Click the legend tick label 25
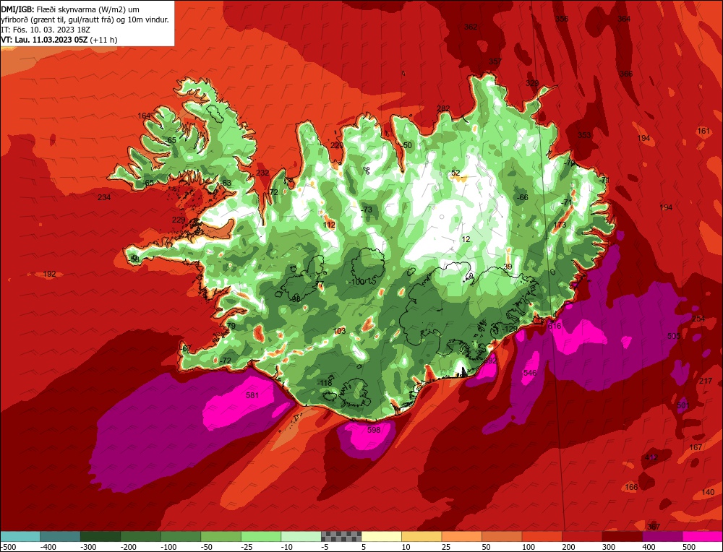The height and width of the screenshot is (552, 723). [x=445, y=547]
